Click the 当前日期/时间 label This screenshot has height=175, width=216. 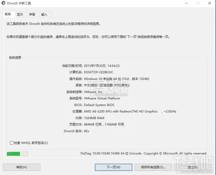coord(72,66)
